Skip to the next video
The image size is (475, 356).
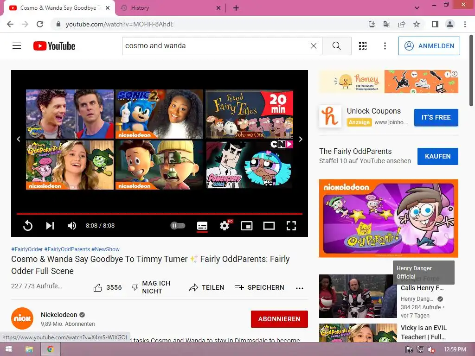tap(50, 226)
